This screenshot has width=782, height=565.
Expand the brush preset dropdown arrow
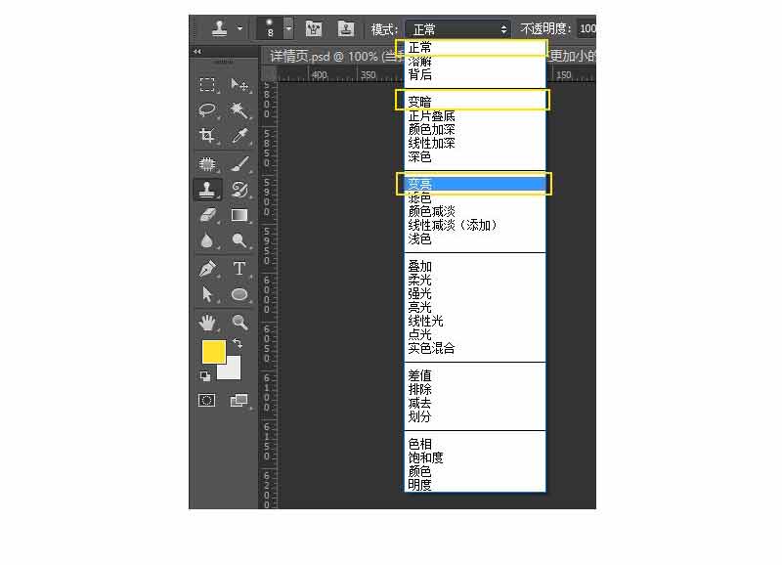(x=288, y=29)
